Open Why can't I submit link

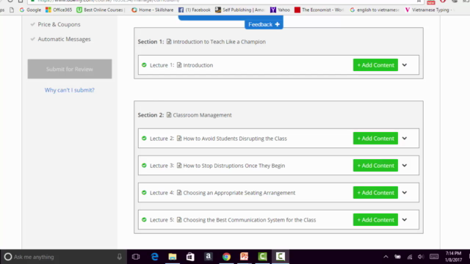pyautogui.click(x=70, y=89)
